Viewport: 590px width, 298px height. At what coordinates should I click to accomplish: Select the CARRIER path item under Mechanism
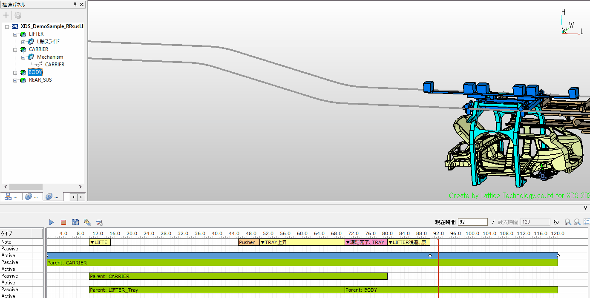click(55, 65)
